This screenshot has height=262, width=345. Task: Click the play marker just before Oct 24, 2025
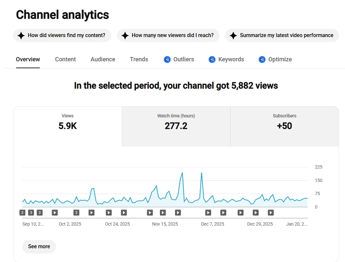point(109,212)
